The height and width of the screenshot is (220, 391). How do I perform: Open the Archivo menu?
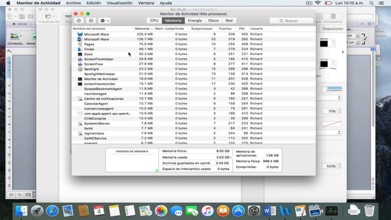point(73,3)
